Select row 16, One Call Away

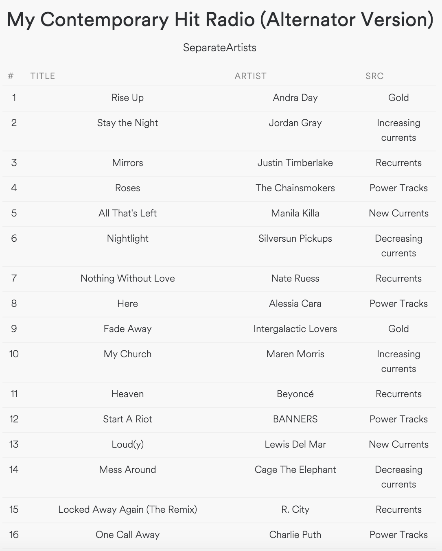(127, 535)
